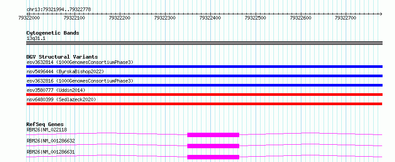Screen dimensions: 395x162
Task: Click the Cytogenetic Bands track heading
Action: 53,33
